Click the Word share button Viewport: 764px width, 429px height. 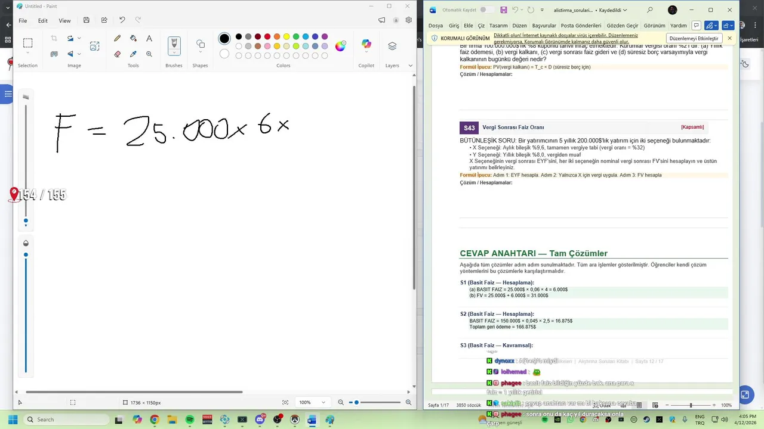[x=728, y=26]
